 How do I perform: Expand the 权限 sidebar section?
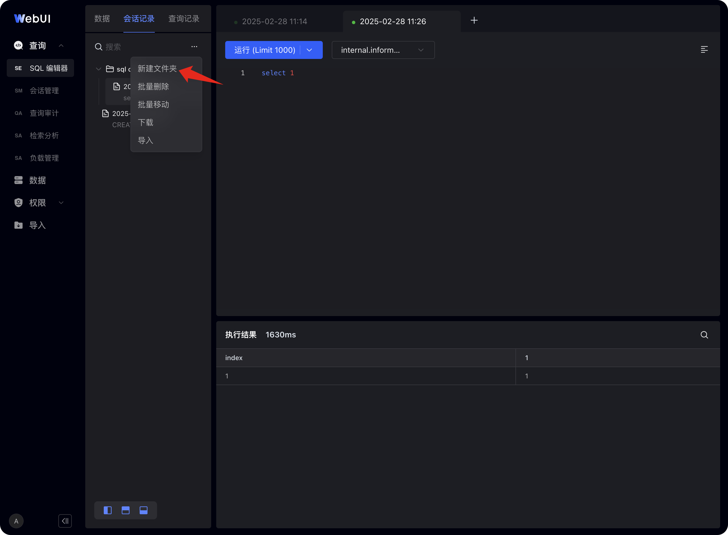[x=61, y=203]
